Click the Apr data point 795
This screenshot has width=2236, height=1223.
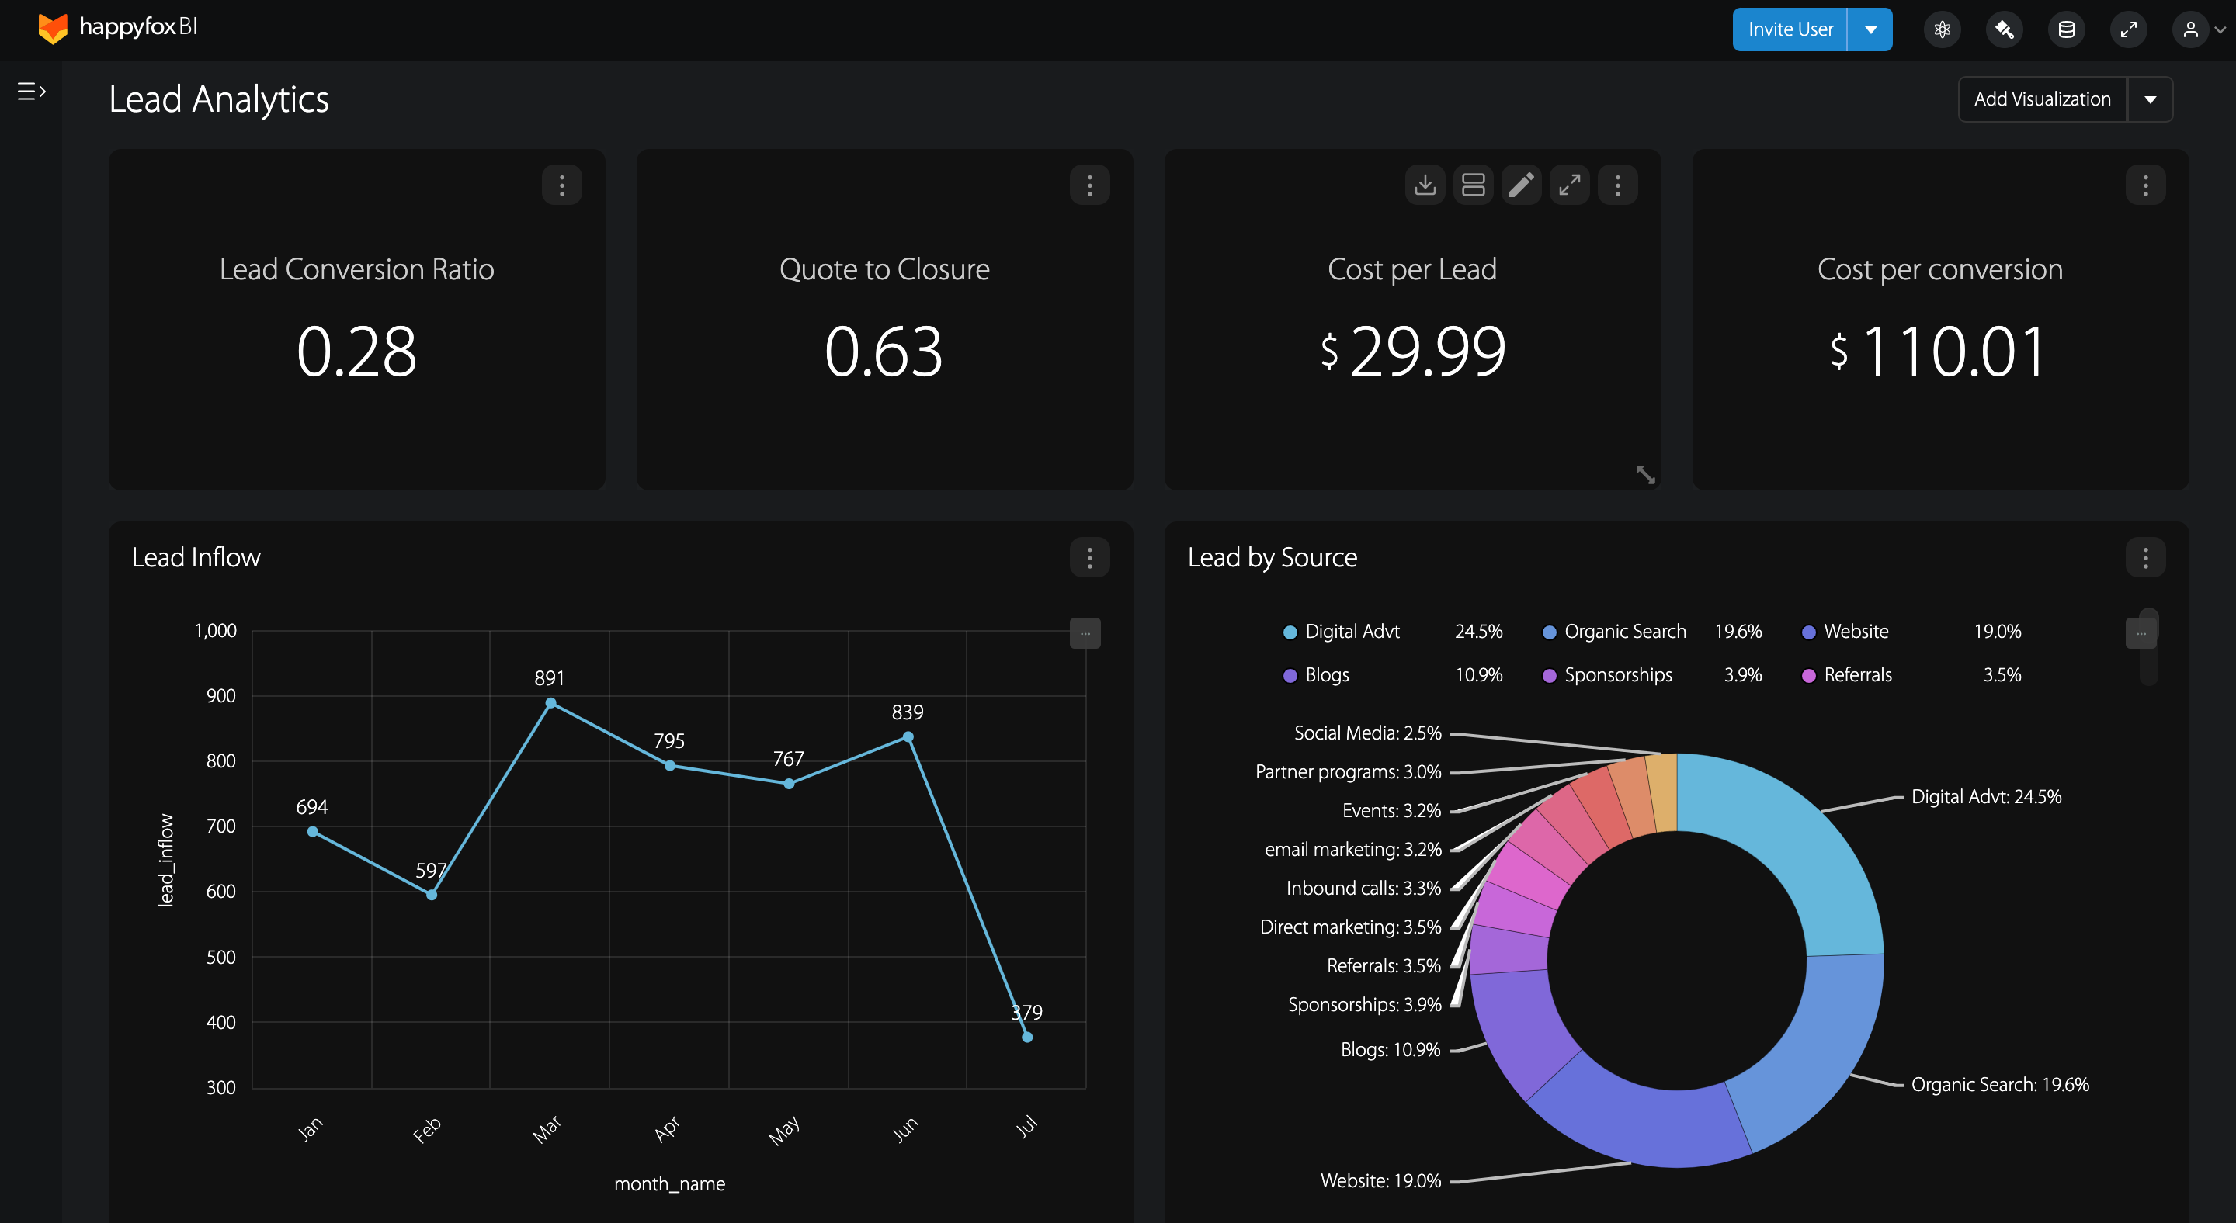[669, 765]
